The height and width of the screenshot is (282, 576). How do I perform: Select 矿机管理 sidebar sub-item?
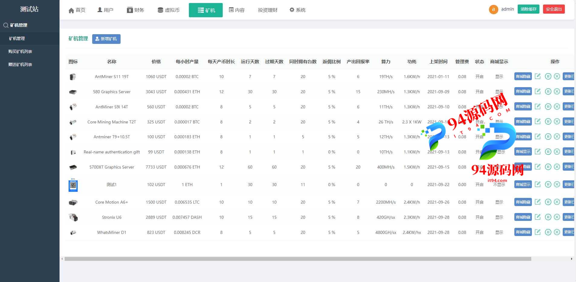(30, 38)
